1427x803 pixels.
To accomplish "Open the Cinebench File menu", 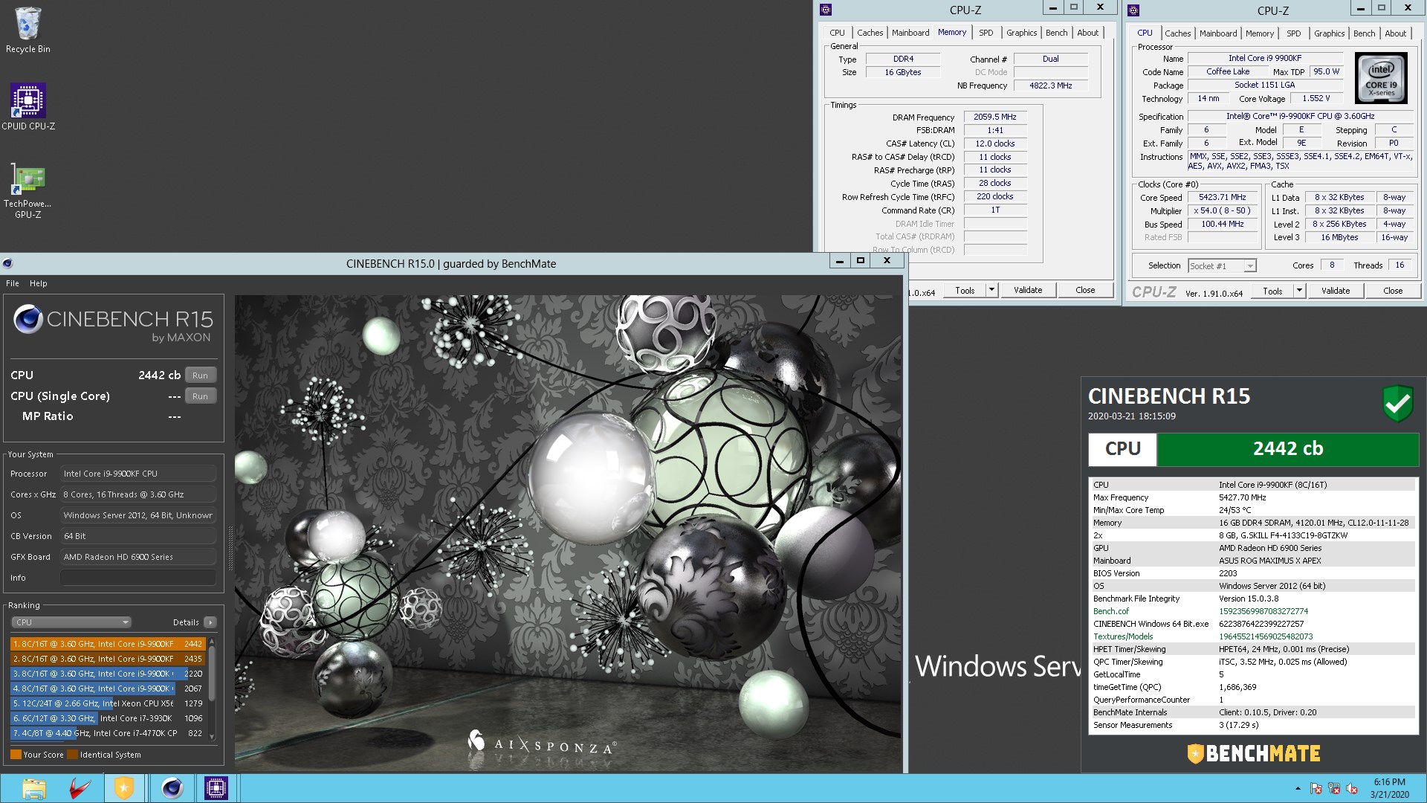I will (13, 283).
